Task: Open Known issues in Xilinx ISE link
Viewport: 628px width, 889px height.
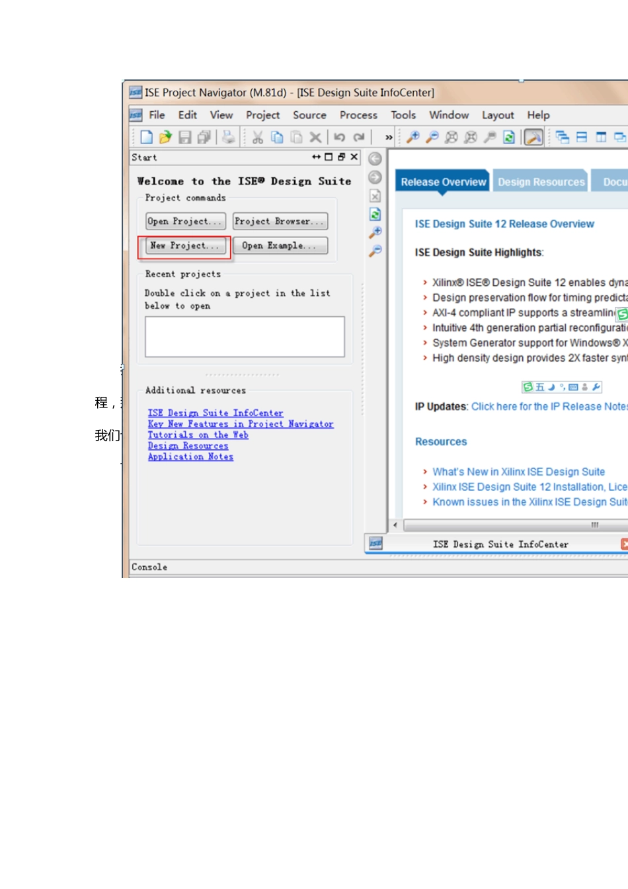Action: [x=530, y=502]
